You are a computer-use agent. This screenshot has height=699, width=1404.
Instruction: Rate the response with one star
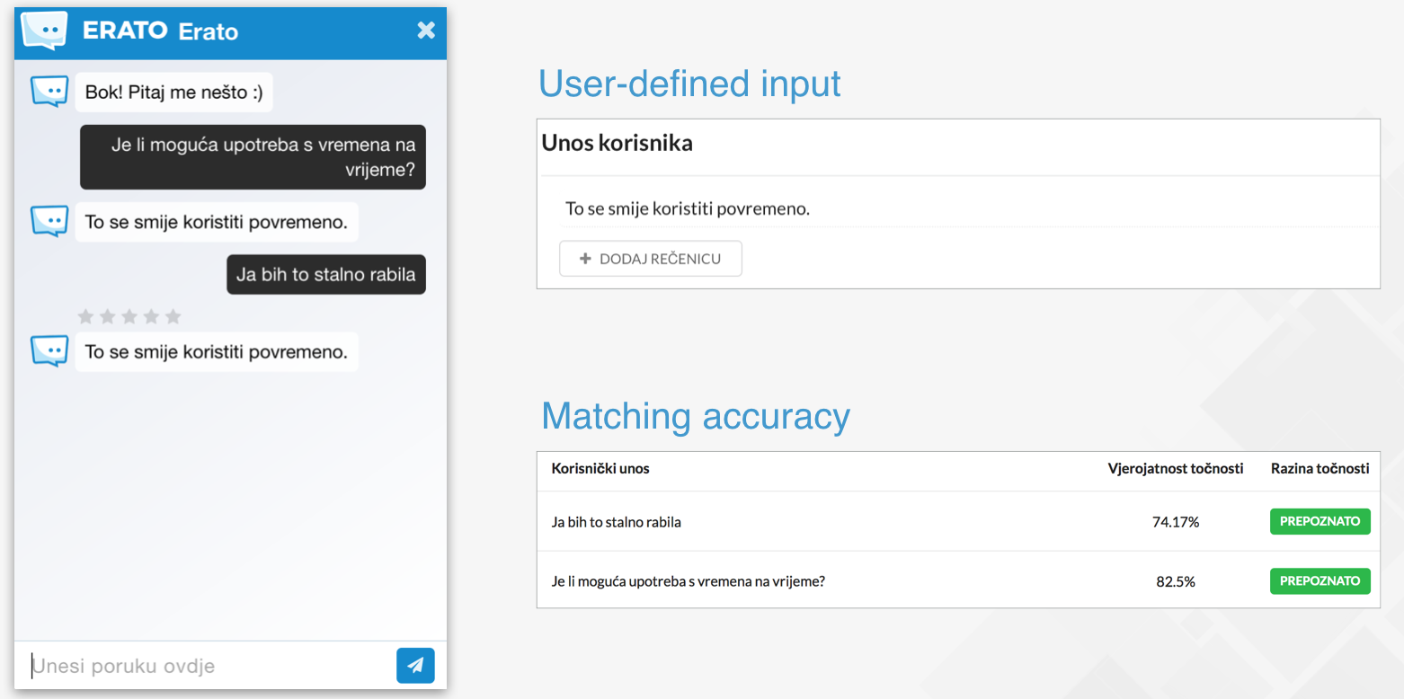(86, 316)
